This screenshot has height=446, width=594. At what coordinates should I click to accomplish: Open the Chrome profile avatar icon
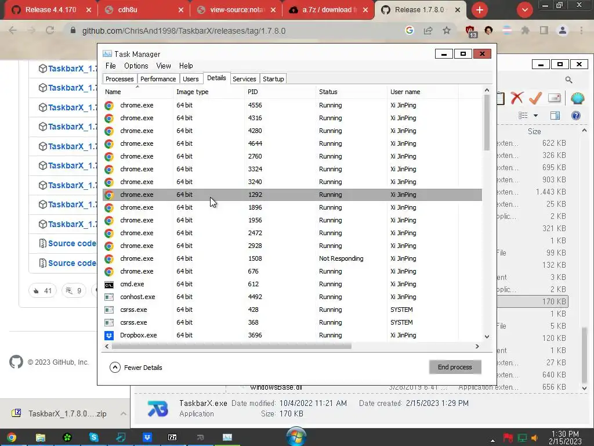coord(563,30)
